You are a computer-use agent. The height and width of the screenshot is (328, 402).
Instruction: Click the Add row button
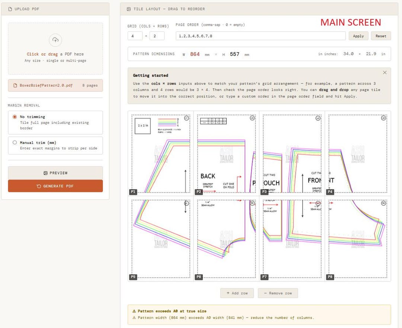(237, 293)
